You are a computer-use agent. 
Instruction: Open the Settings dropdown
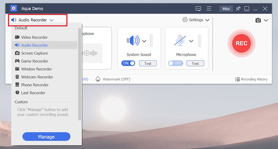(196, 20)
